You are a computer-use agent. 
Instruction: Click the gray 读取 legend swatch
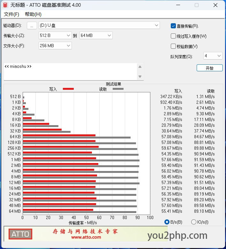tap(118, 89)
